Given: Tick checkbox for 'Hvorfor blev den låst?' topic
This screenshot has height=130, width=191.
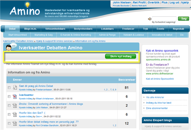Looking at the screenshot, I should pos(9,114).
